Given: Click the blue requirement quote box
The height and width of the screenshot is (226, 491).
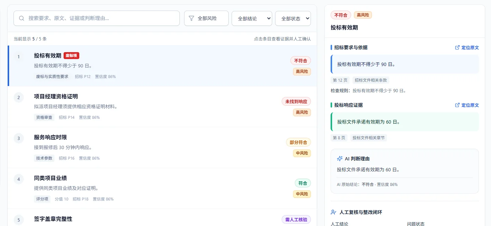Looking at the screenshot, I should click(405, 64).
